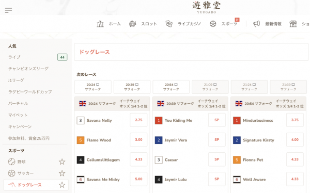
Task: Bet on Savana Nelly at 2.75
Action: click(138, 120)
